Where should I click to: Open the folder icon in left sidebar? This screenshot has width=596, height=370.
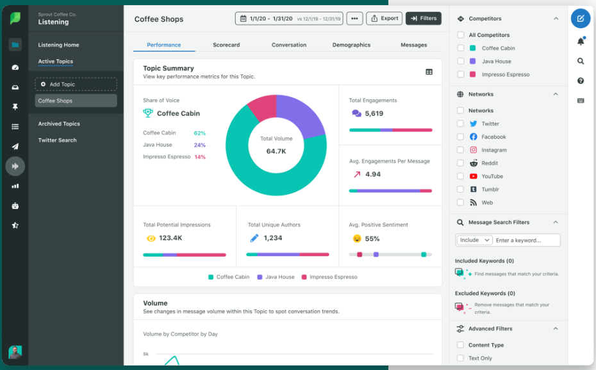[15, 45]
